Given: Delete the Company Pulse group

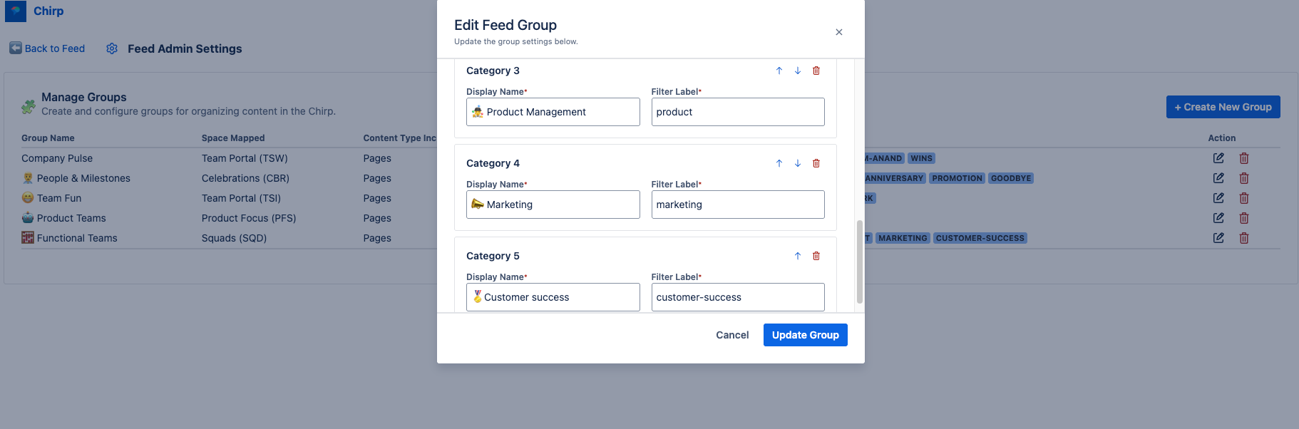Looking at the screenshot, I should 1244,158.
